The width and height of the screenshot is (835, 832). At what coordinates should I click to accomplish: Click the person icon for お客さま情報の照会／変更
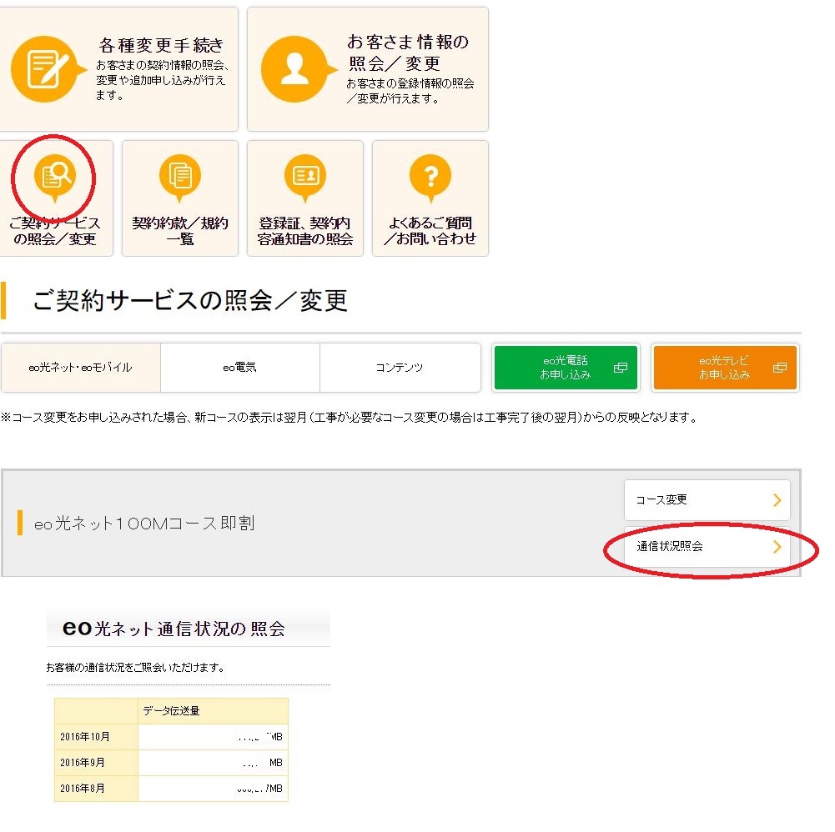coord(293,68)
